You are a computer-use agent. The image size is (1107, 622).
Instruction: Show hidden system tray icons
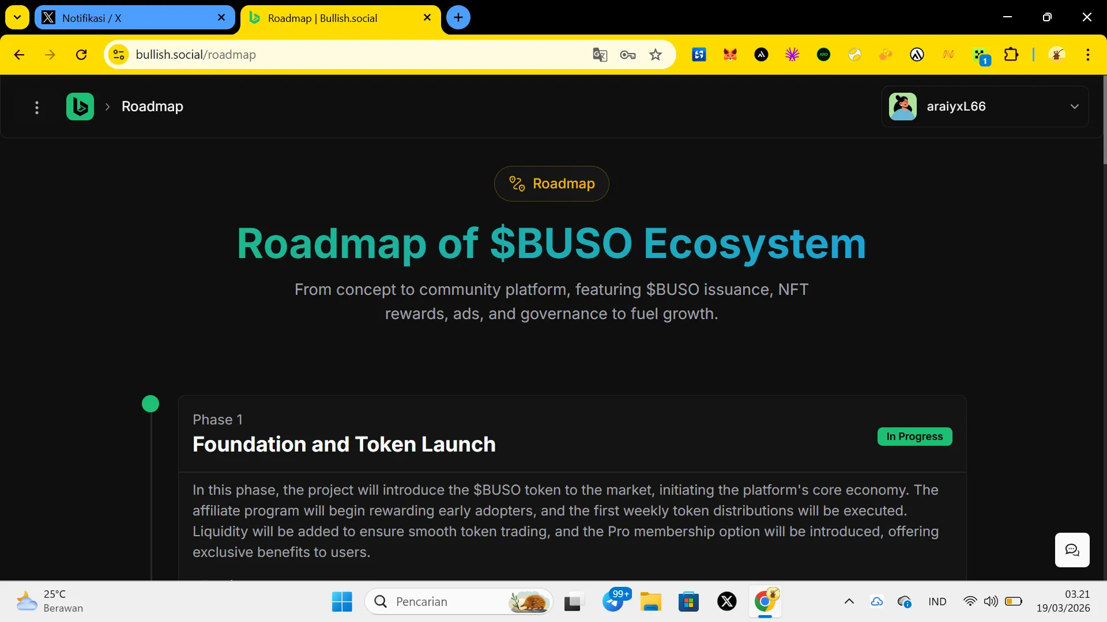pyautogui.click(x=849, y=601)
